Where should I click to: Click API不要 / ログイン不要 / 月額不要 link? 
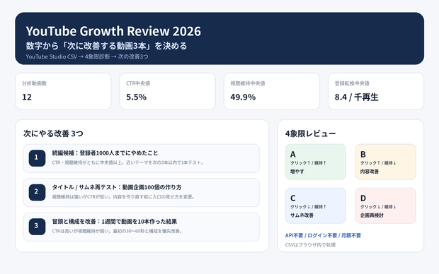pyautogui.click(x=323, y=235)
